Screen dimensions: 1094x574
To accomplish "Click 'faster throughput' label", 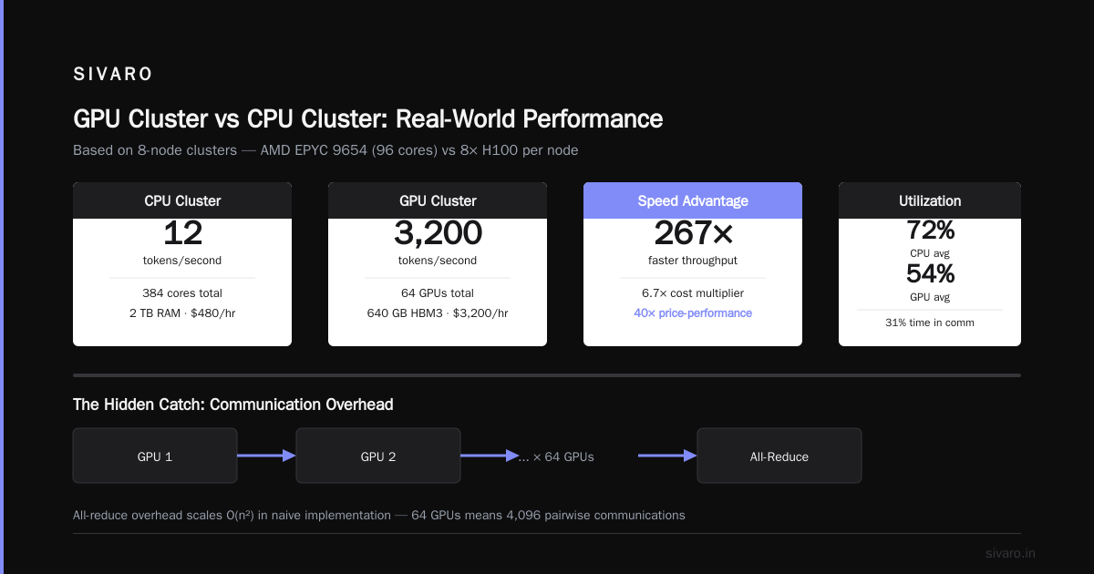I will (x=693, y=261).
